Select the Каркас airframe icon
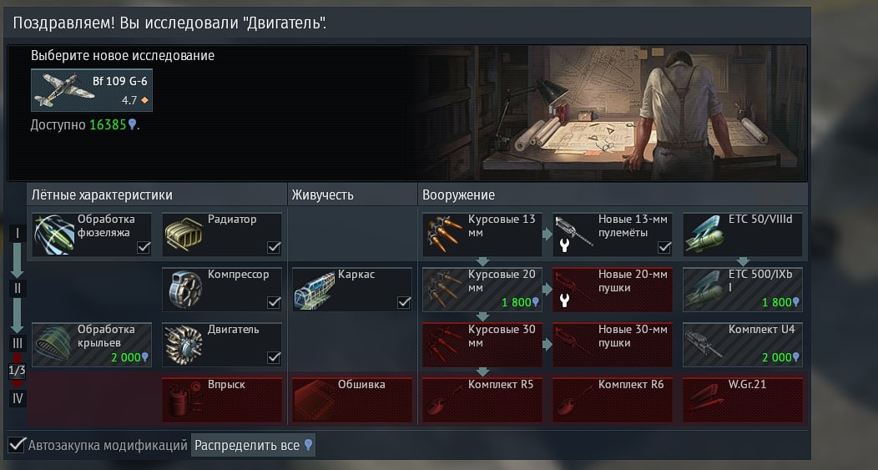 pos(314,291)
